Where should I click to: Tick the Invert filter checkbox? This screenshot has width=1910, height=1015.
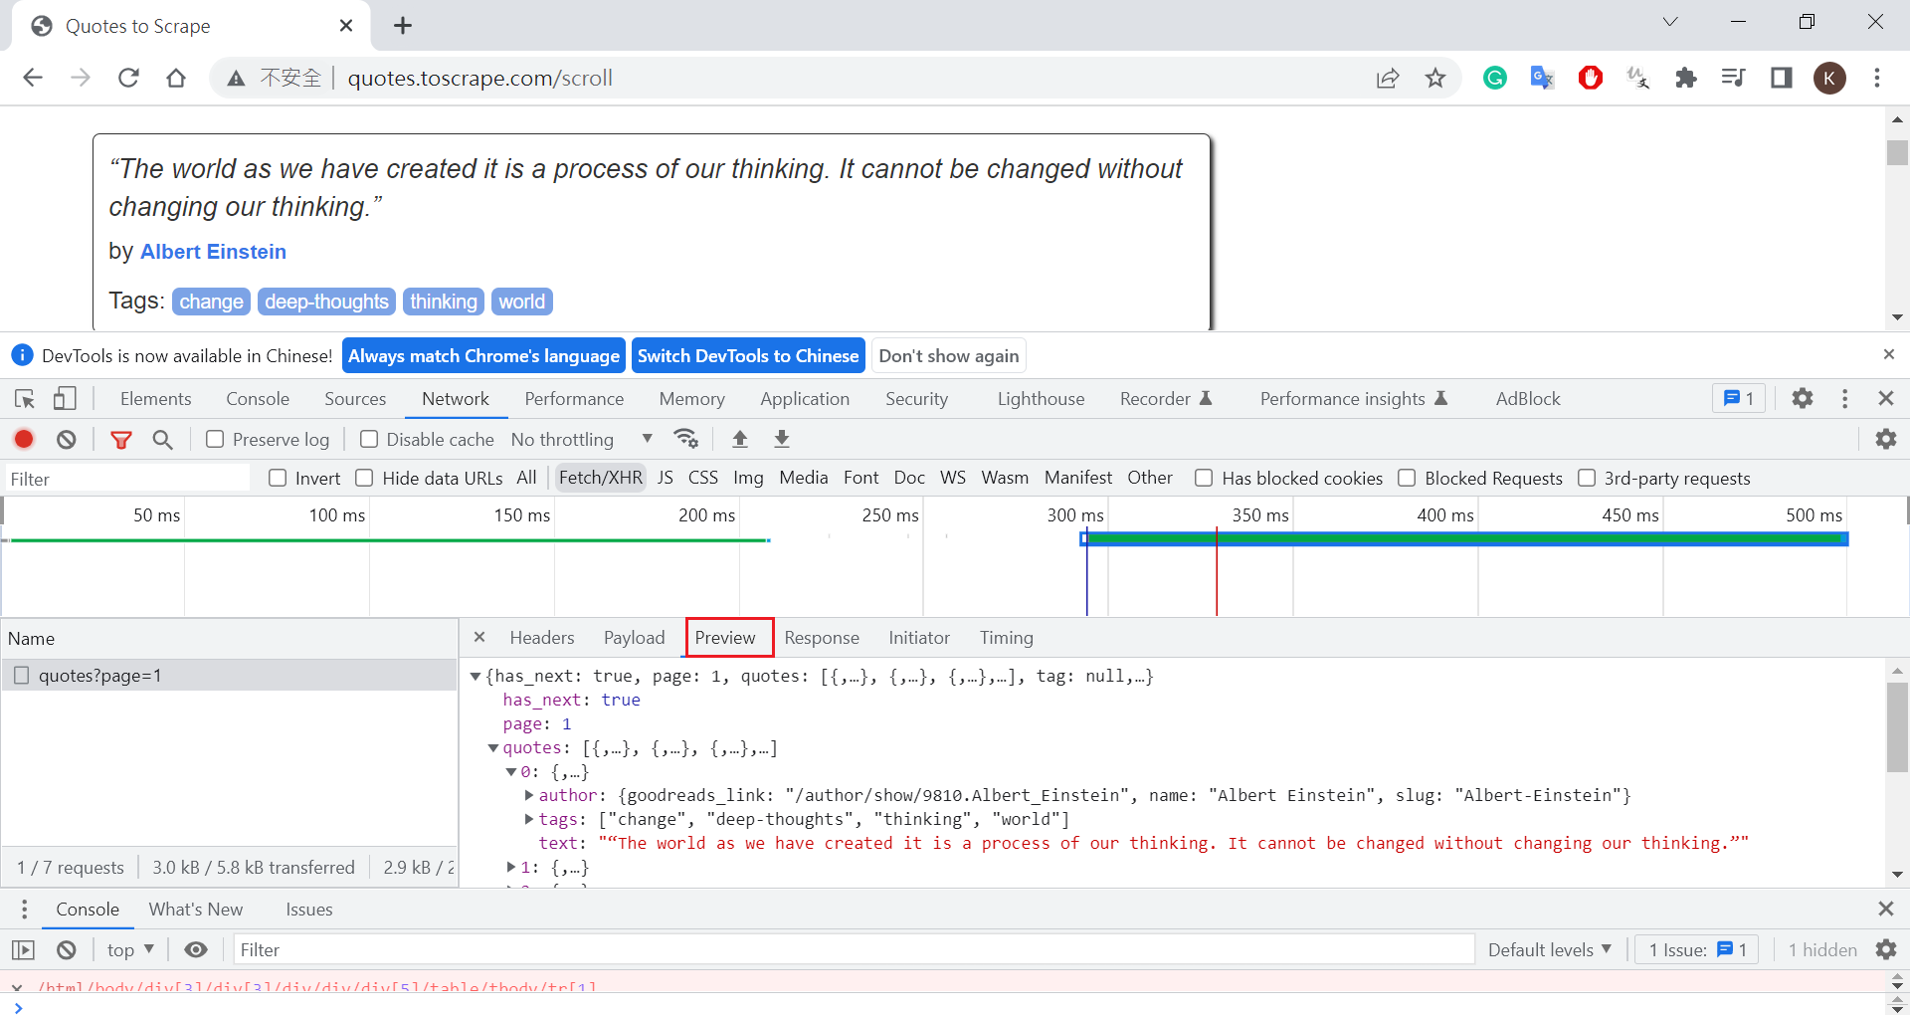pyautogui.click(x=279, y=479)
